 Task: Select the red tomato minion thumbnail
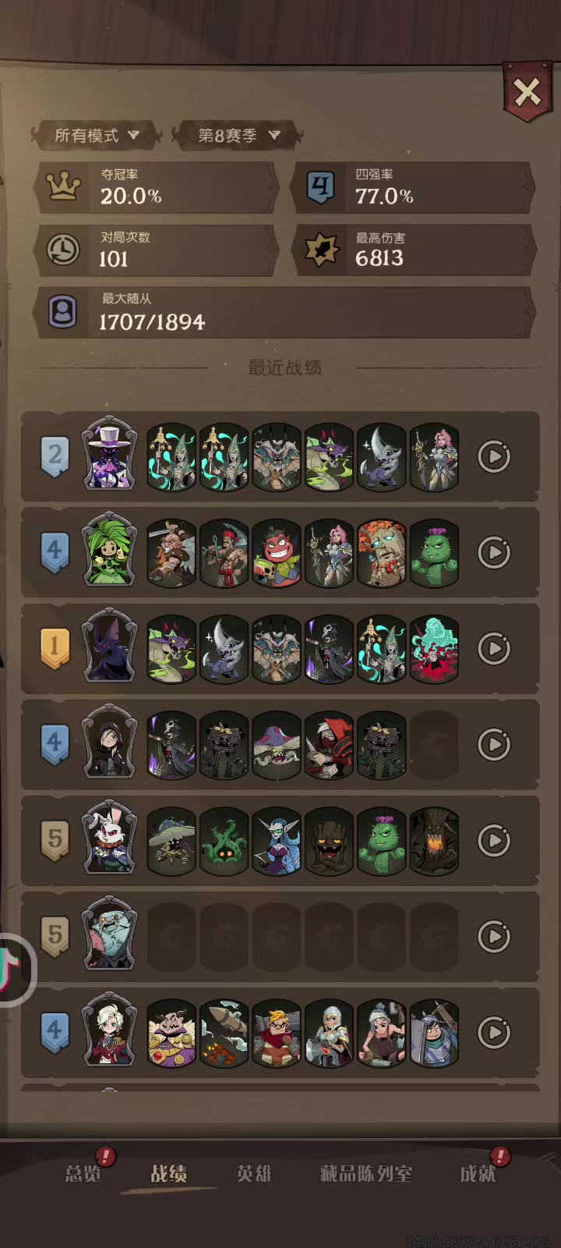(x=277, y=553)
